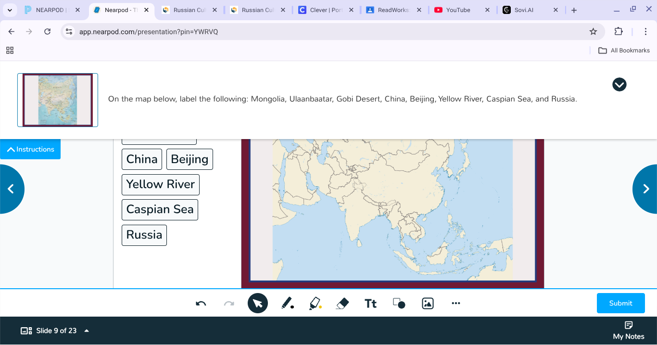The image size is (657, 345).
Task: Select the shapes tool
Action: [x=399, y=303]
